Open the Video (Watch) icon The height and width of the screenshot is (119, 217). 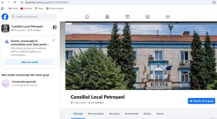click(x=127, y=17)
